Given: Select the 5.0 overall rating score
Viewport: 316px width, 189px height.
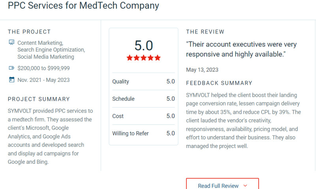Looking at the screenshot, I should (143, 46).
